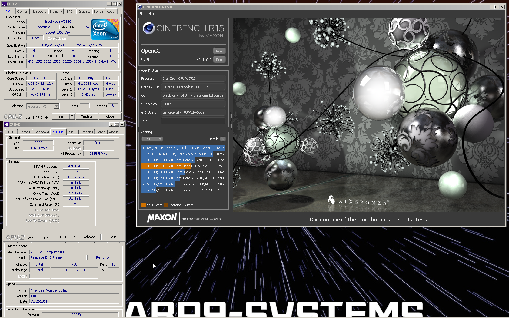The width and height of the screenshot is (509, 318).
Task: Select SPD tab in Memory CPU-Z window
Action: point(72,132)
